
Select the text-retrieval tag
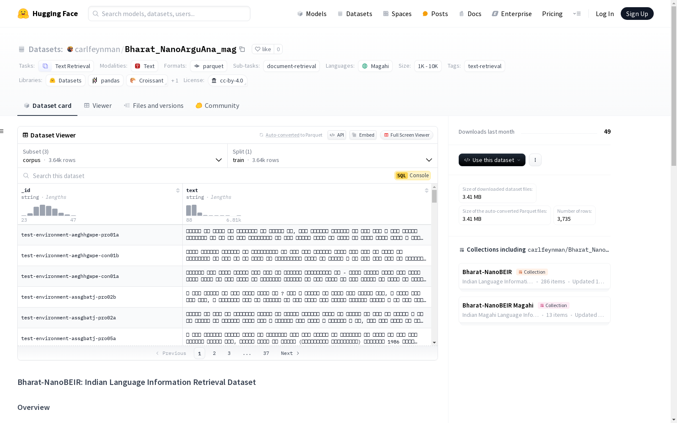tap(484, 66)
